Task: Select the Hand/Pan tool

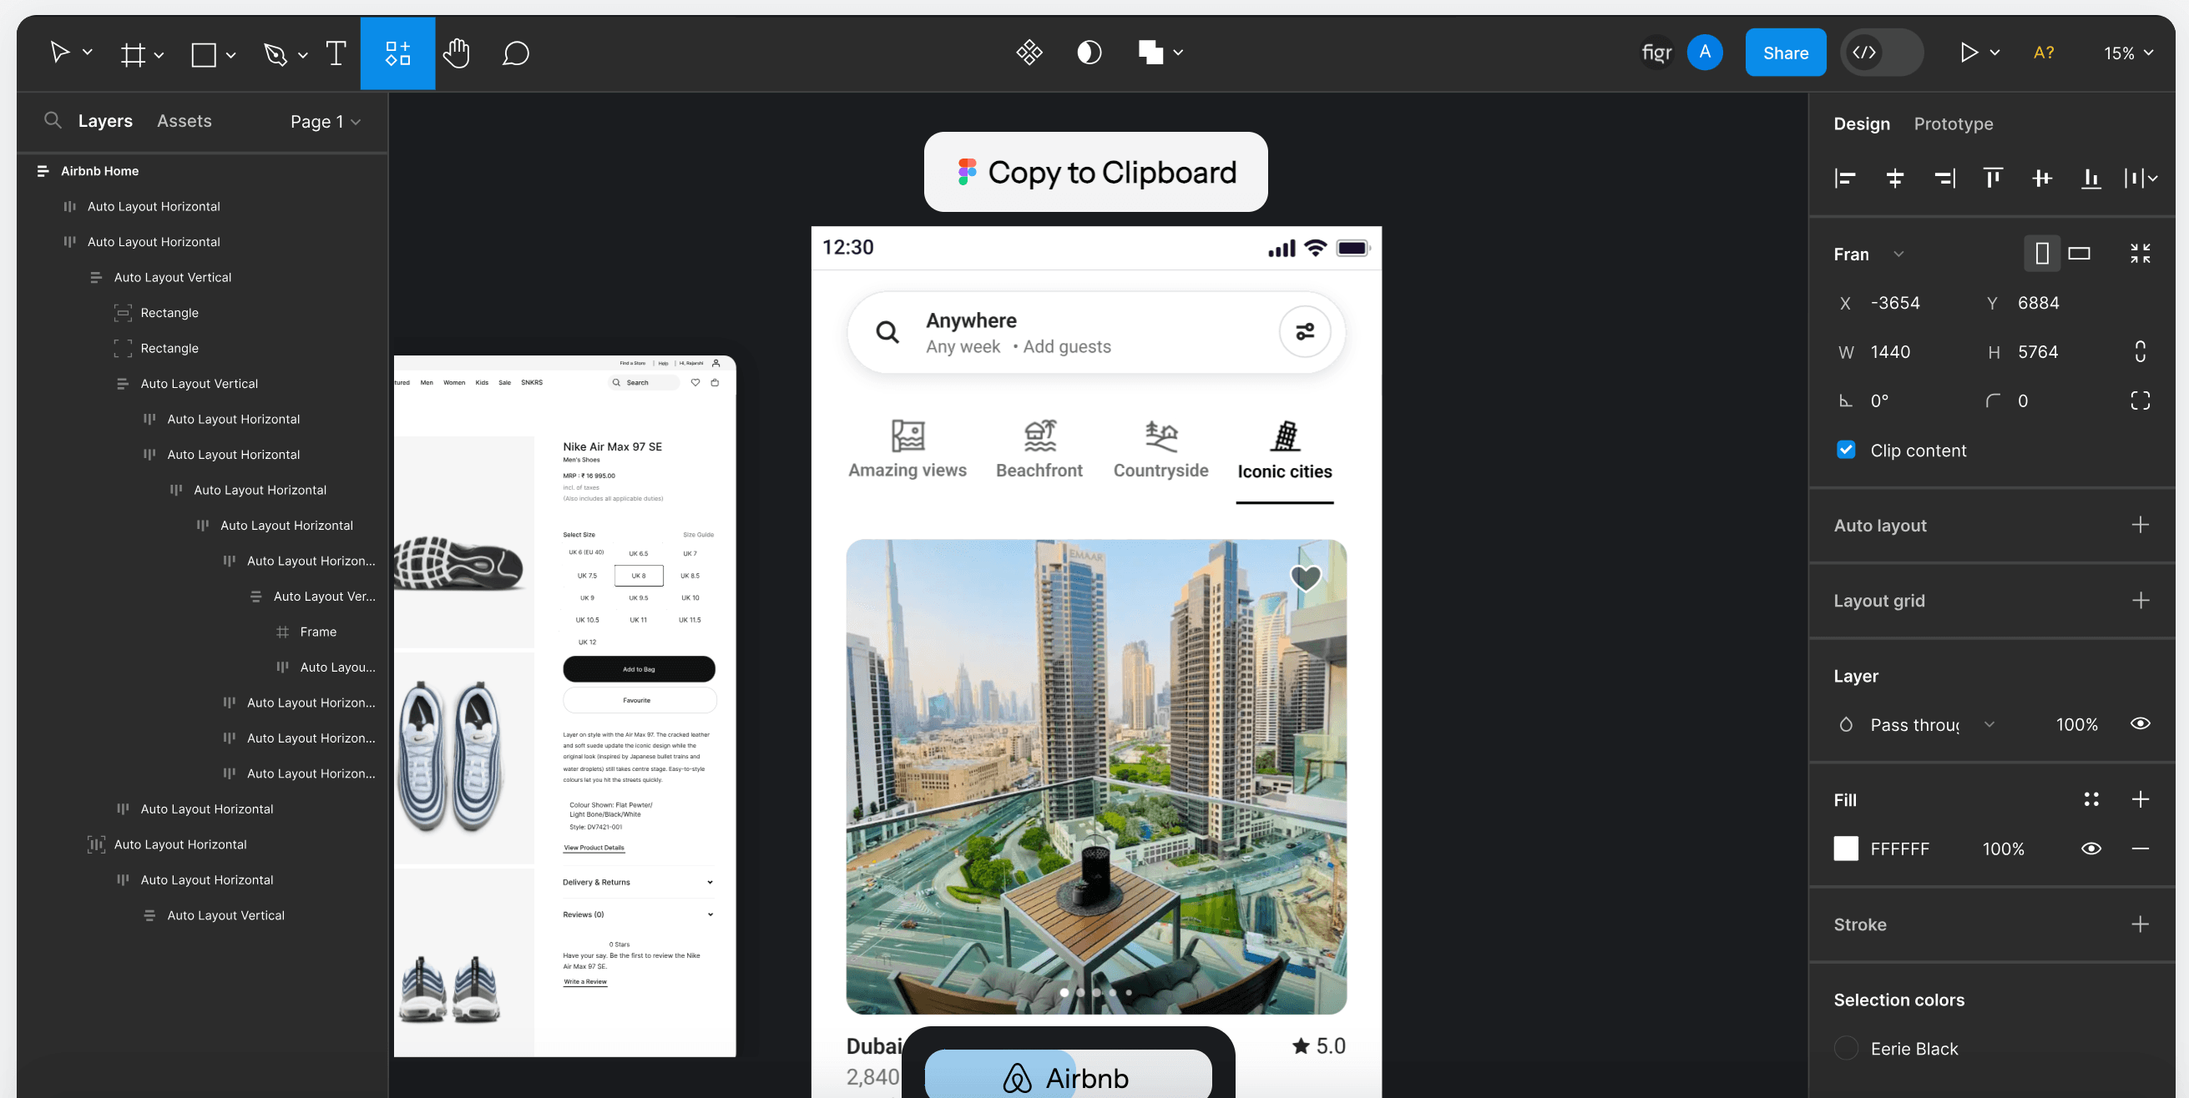Action: coord(457,52)
